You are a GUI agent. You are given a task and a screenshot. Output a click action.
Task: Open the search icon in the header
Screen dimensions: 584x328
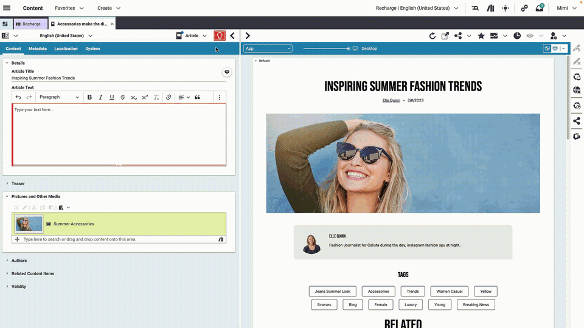pyautogui.click(x=475, y=8)
